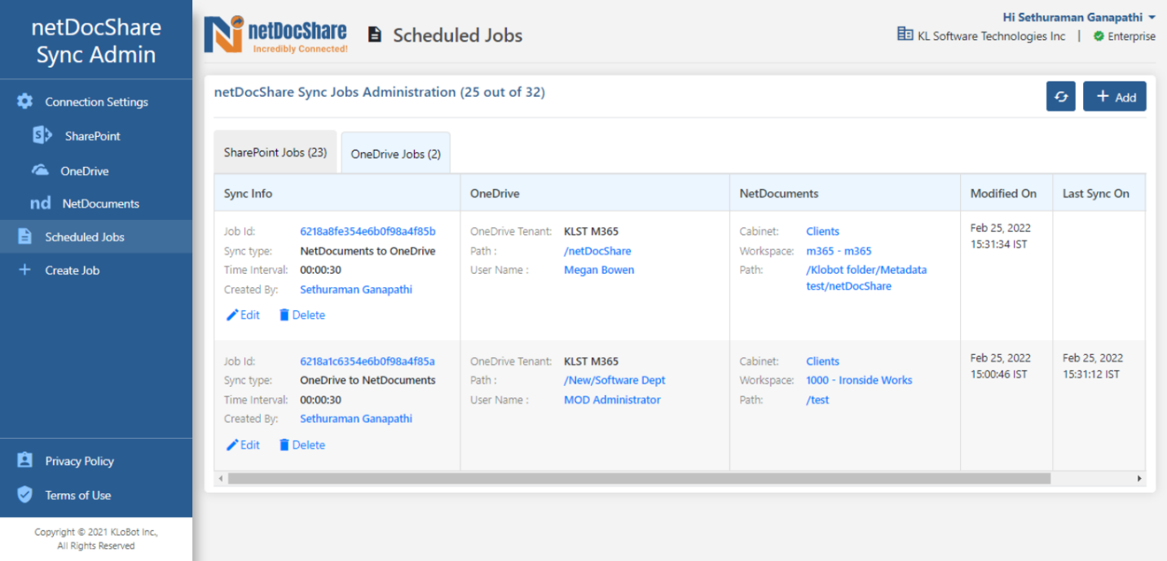
Task: Click Created By Sethuraman Ganapathi in first job
Action: 356,289
